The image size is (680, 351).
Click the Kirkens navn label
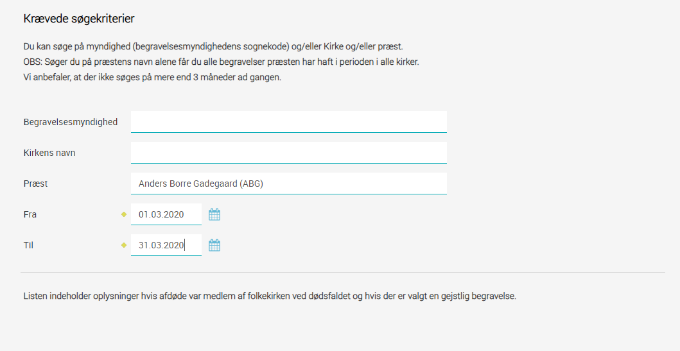(49, 153)
